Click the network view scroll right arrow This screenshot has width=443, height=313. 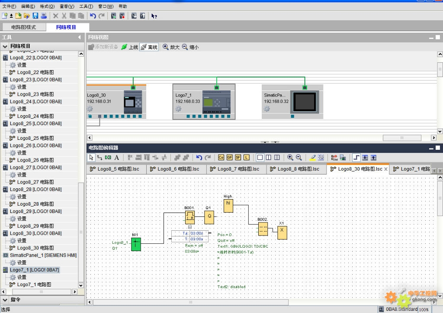tap(433, 138)
